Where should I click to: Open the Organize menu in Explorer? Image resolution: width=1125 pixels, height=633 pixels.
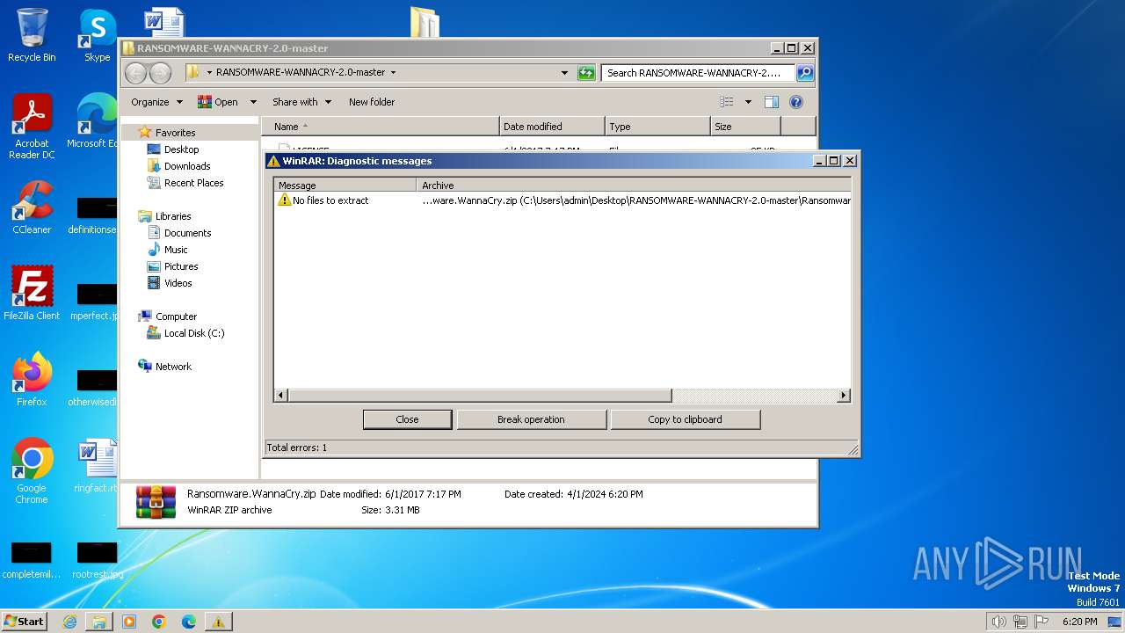pyautogui.click(x=156, y=102)
